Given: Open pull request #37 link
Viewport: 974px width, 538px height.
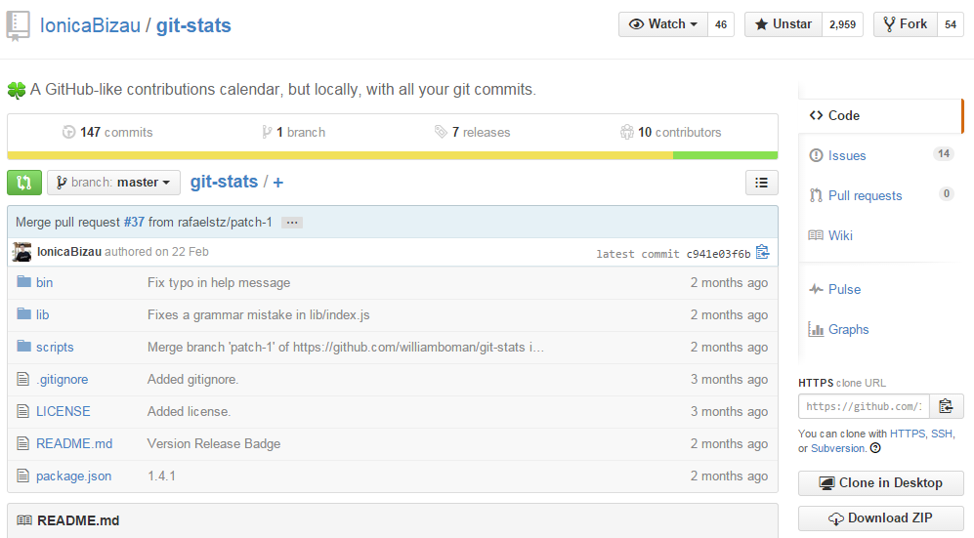Looking at the screenshot, I should pos(134,223).
